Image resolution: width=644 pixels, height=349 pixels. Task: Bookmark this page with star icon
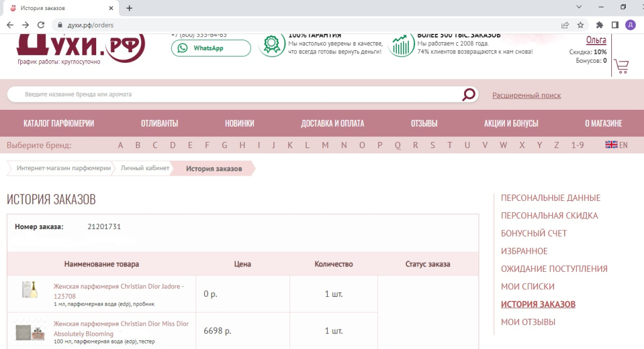(580, 25)
